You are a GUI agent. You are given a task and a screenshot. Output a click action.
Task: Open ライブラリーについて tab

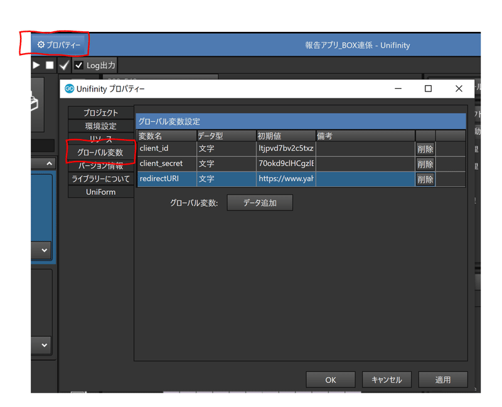coord(101,178)
